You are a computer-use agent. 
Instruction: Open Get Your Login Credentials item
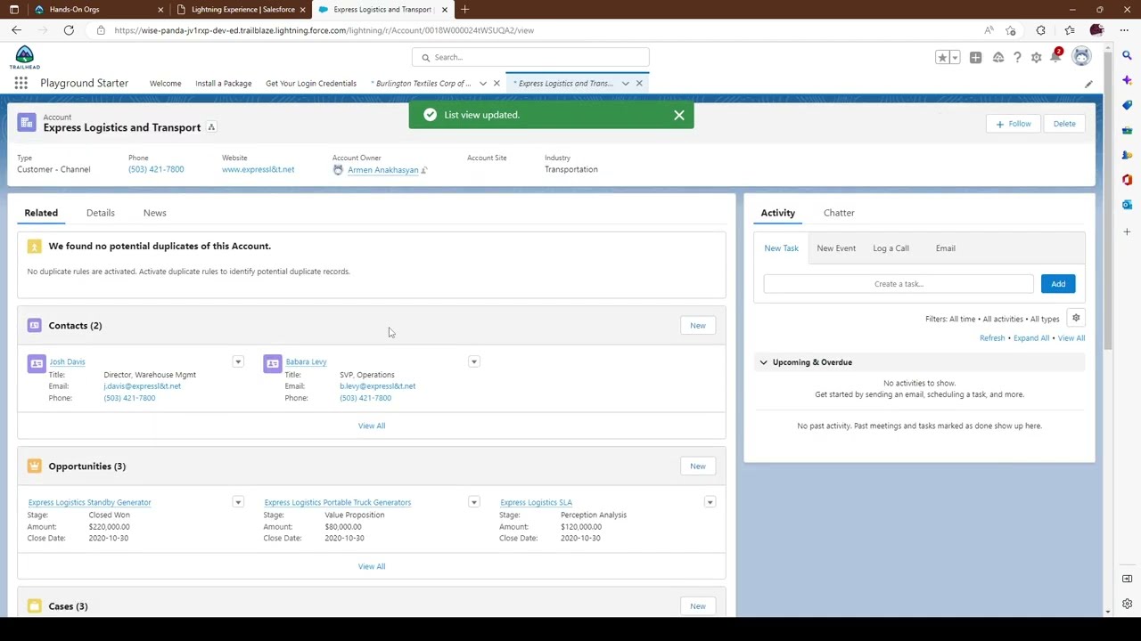[311, 84]
